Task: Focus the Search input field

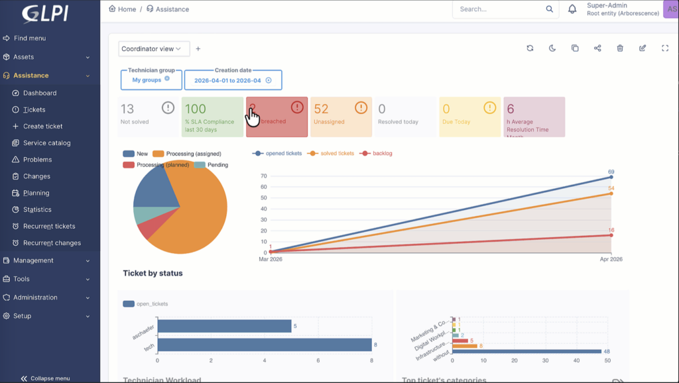Action: point(499,9)
